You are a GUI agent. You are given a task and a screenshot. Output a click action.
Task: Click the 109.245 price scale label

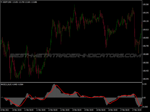pos(146,13)
